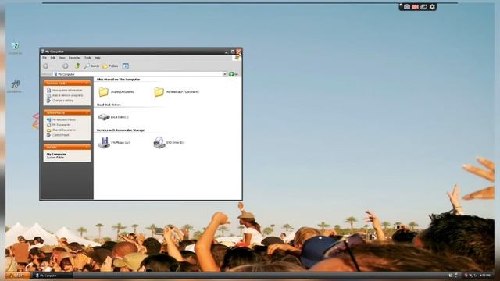The image size is (500, 281).
Task: Click the Back arrow in the toolbar
Action: pos(45,66)
